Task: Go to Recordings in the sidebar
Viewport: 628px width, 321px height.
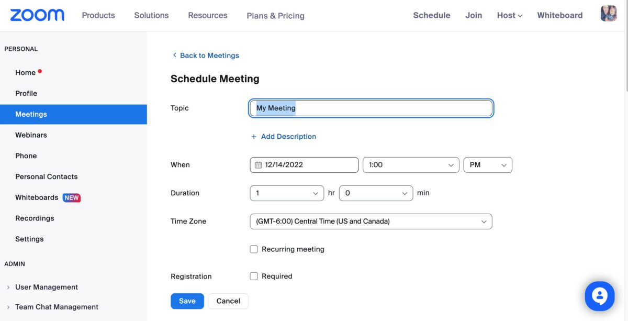Action: point(35,218)
